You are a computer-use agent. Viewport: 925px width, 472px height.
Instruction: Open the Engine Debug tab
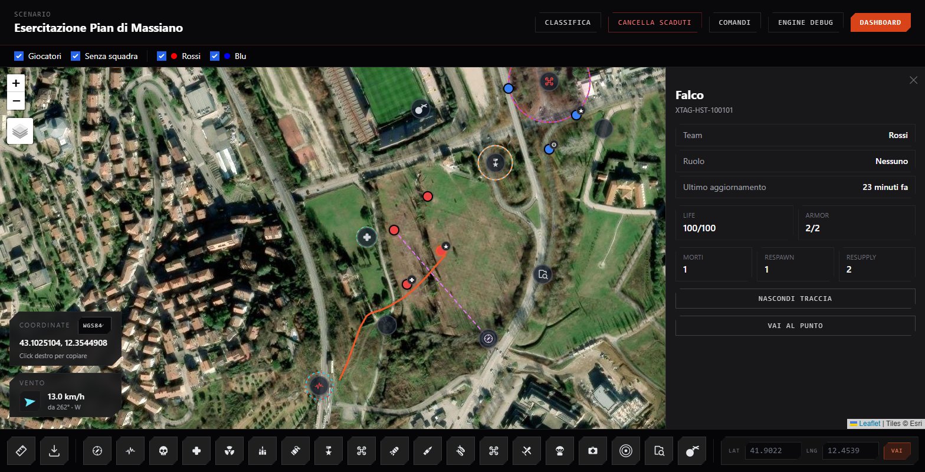click(x=805, y=22)
